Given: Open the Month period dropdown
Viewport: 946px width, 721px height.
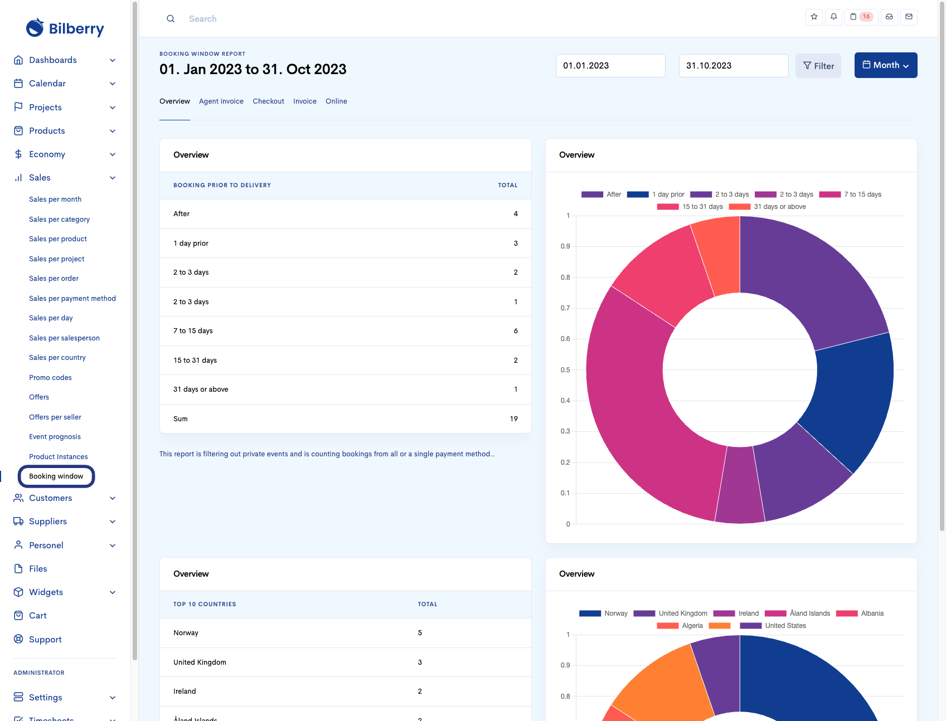Looking at the screenshot, I should coord(886,65).
